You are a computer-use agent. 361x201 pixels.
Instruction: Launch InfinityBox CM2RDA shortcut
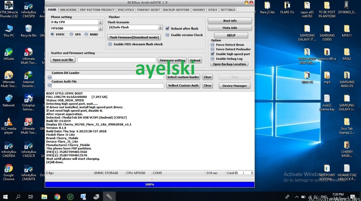(9, 149)
